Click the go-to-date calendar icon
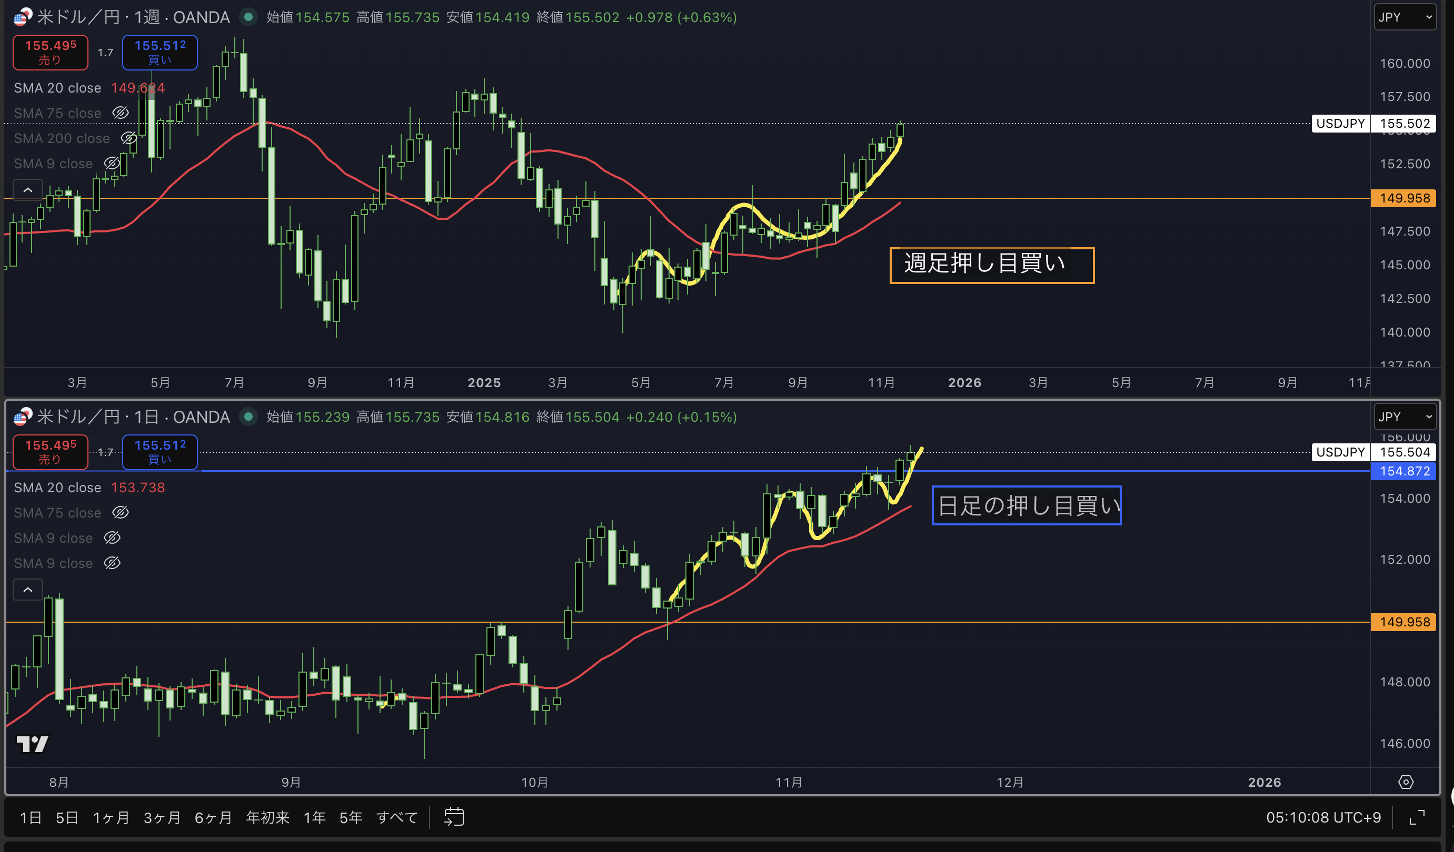Image resolution: width=1454 pixels, height=852 pixels. click(453, 817)
